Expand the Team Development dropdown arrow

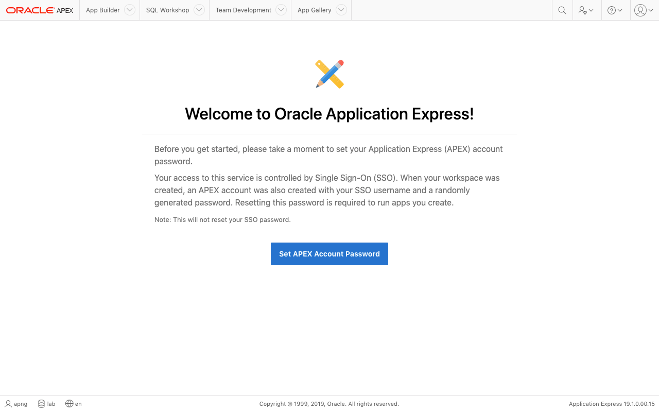pos(281,10)
